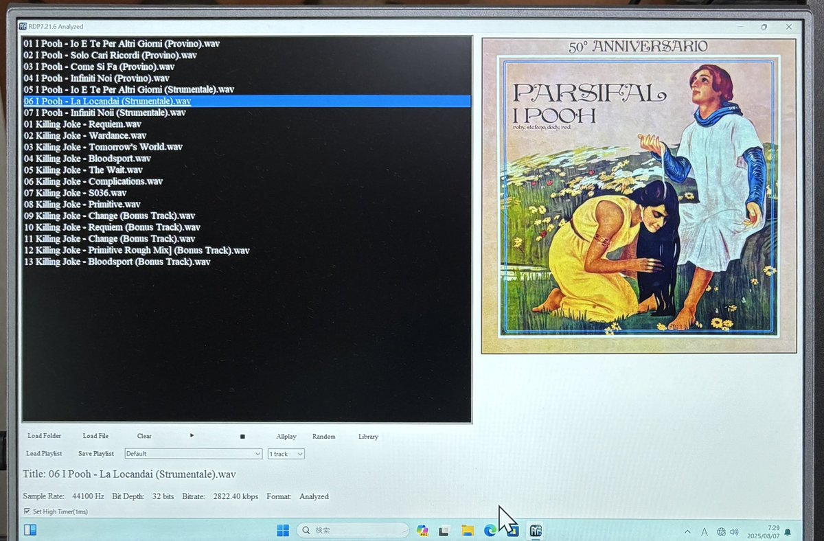
Task: Click the Sample Rate value 44100 Hz
Action: coord(88,496)
